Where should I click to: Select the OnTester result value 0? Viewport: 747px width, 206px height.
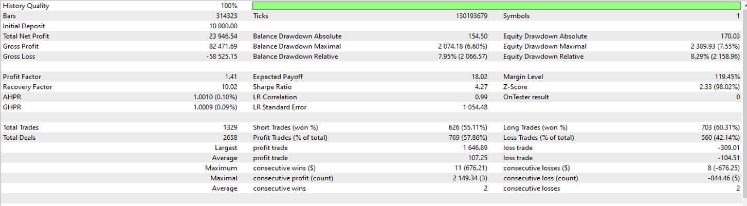coord(738,97)
